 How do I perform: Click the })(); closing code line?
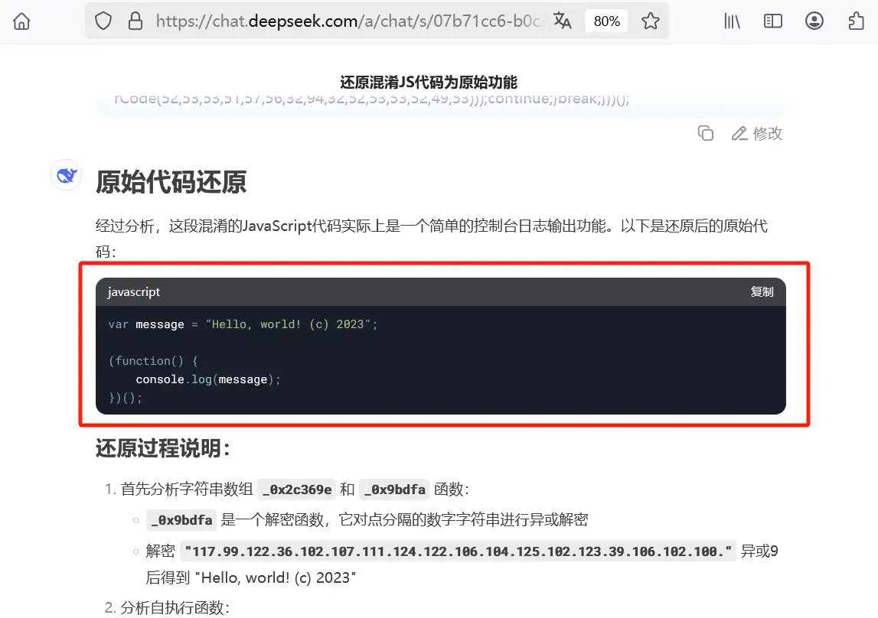click(126, 398)
